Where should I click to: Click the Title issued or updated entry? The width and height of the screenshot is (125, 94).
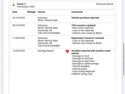(x=84, y=25)
